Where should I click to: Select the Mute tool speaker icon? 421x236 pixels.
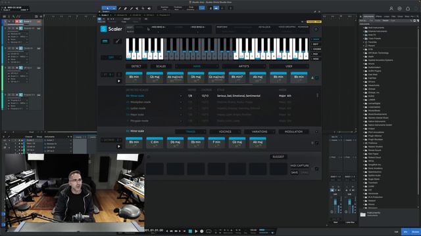click(137, 9)
